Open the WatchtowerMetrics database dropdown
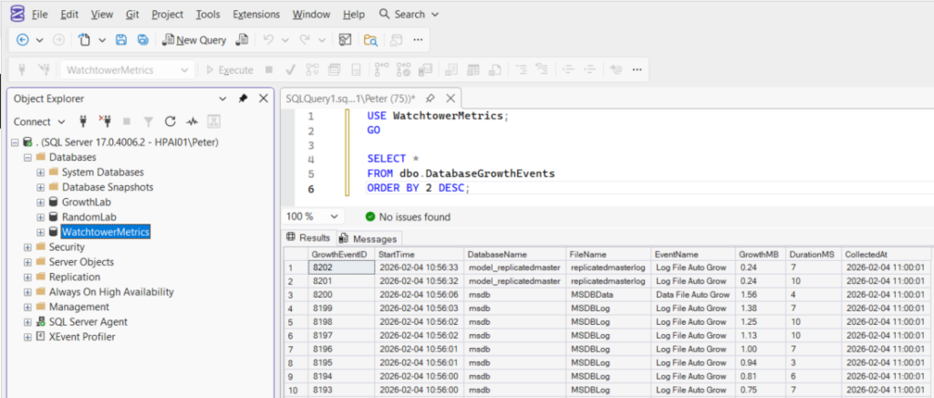934x398 pixels. point(128,69)
